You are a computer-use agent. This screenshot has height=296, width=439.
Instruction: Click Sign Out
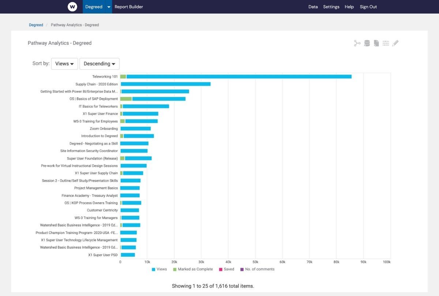coord(368,7)
